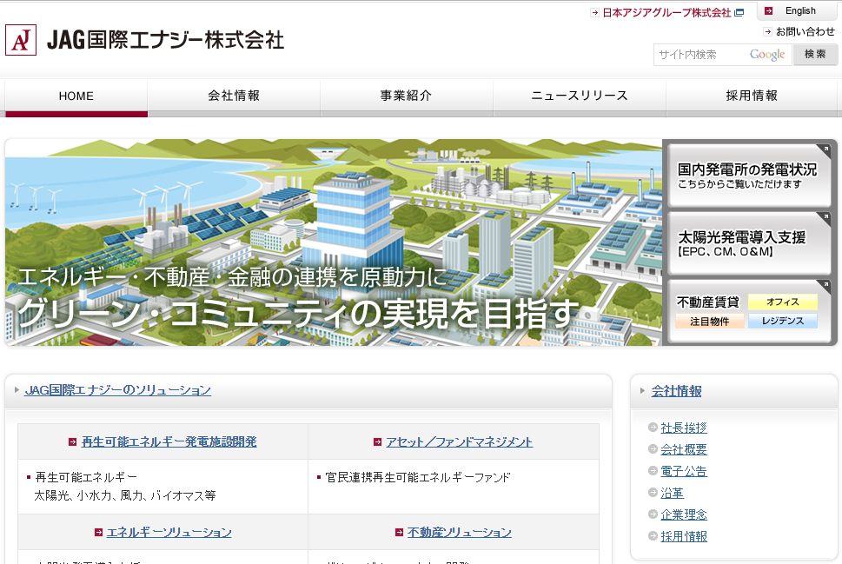Image resolution: width=842 pixels, height=564 pixels.
Task: Click the arrow icon beside お問い合わせ
Action: pyautogui.click(x=768, y=31)
